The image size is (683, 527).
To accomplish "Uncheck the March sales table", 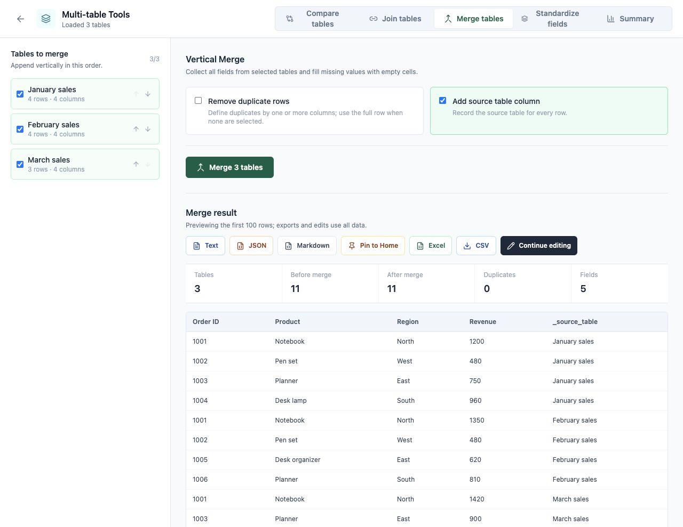I will point(20,165).
